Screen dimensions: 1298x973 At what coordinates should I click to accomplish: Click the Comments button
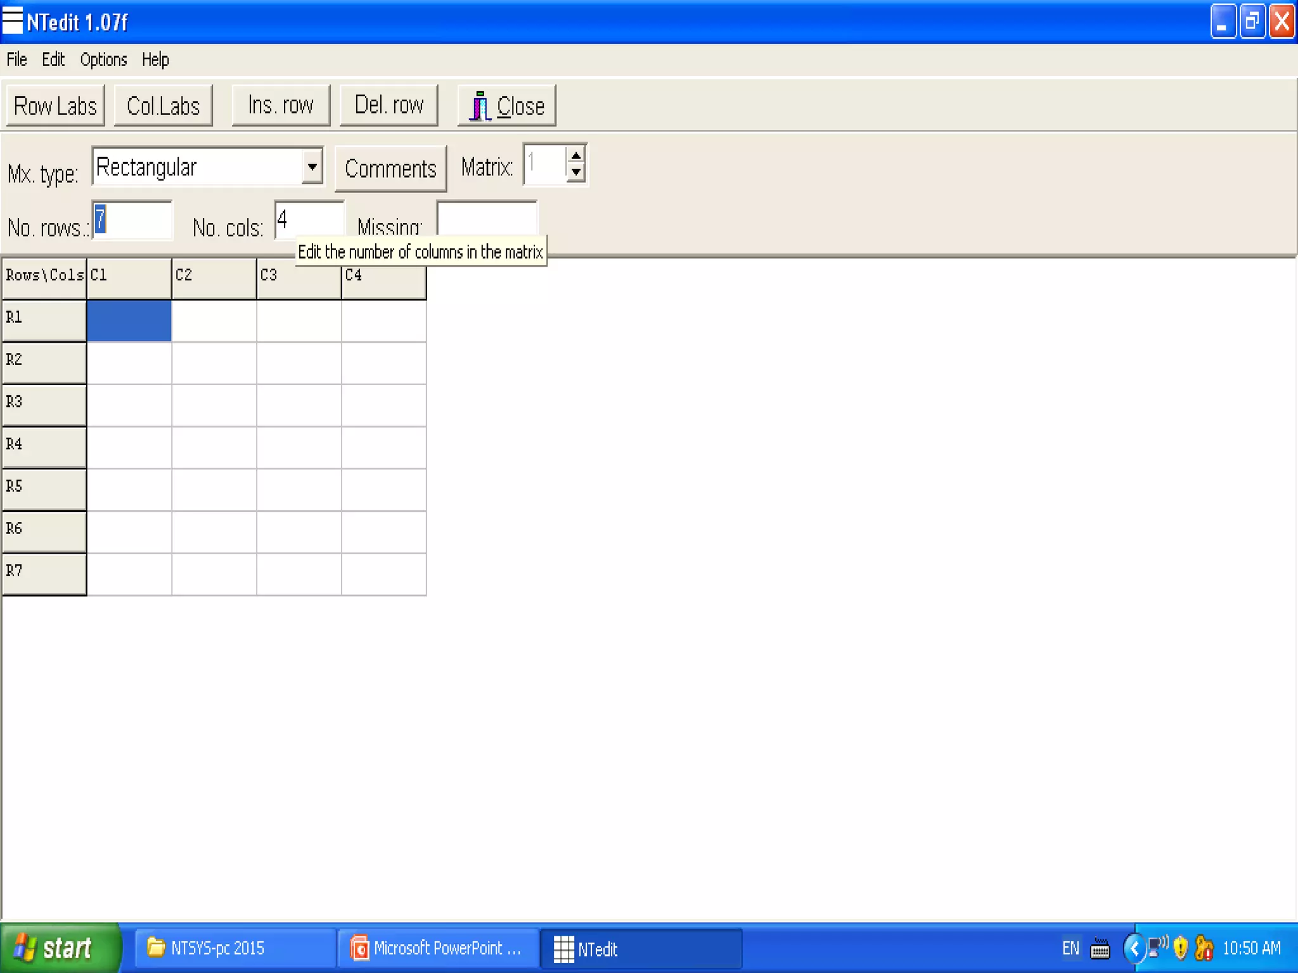coord(390,169)
